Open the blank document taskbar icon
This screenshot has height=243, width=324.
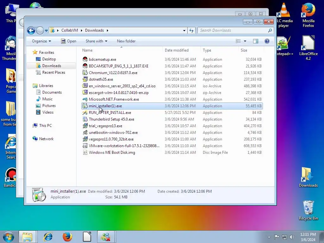pyautogui.click(x=87, y=237)
